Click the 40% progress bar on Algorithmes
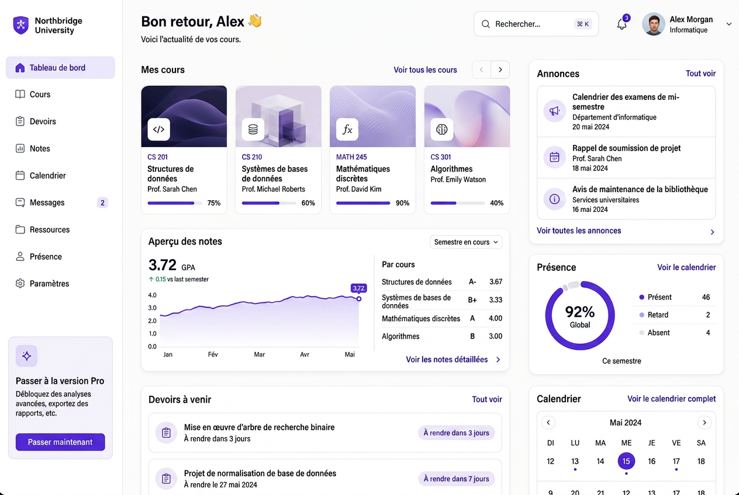The image size is (739, 495). click(x=458, y=203)
